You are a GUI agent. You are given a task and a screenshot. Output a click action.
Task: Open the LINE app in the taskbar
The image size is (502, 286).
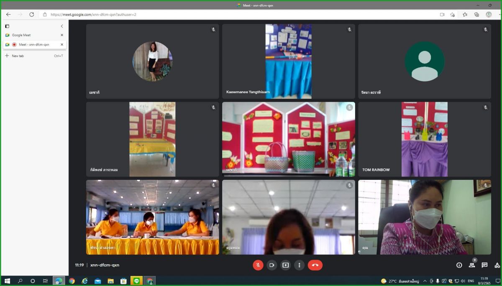coord(136,281)
